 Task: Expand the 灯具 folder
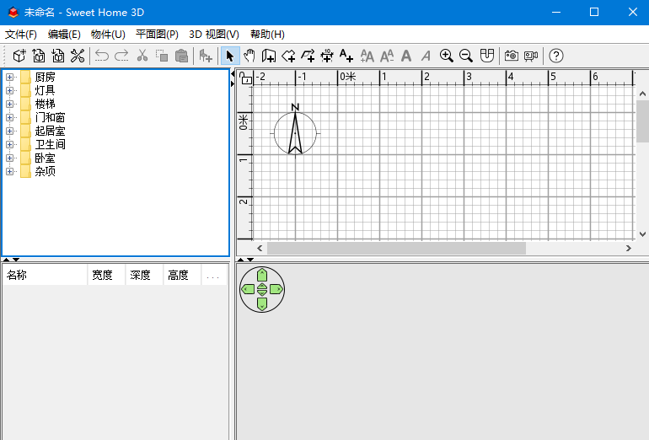[9, 90]
